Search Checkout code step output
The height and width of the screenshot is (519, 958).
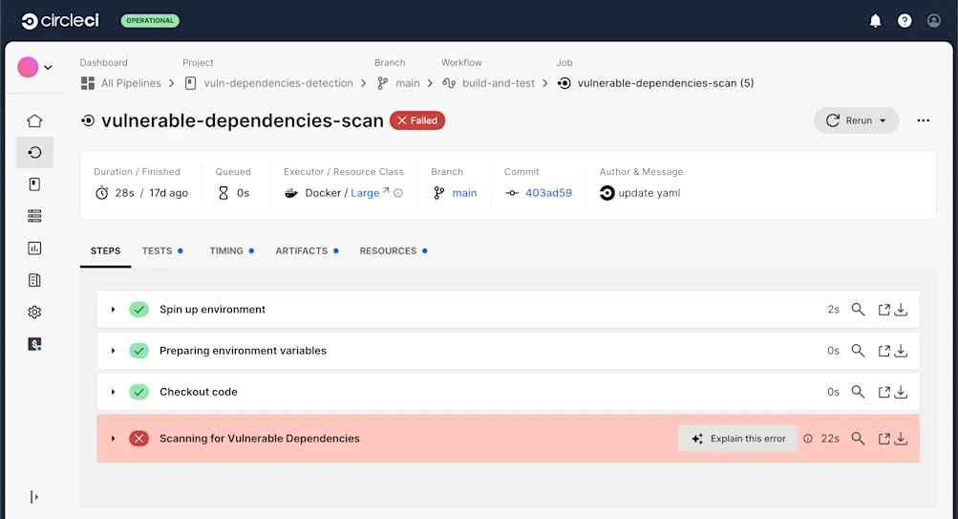858,392
